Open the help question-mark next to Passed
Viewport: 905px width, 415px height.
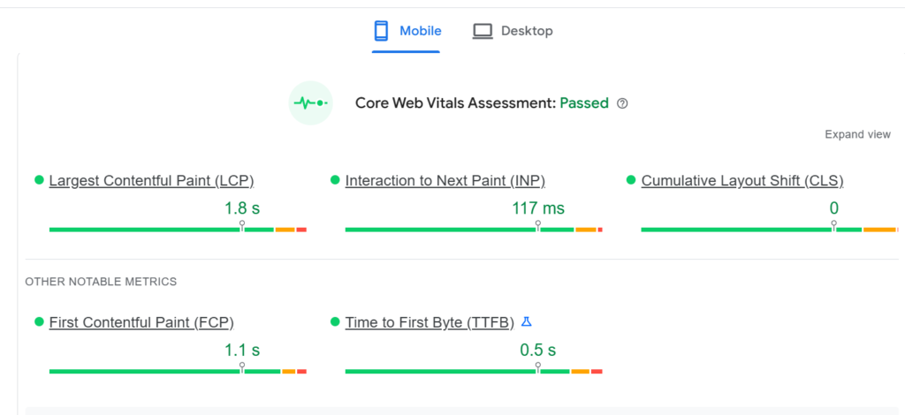(x=622, y=104)
